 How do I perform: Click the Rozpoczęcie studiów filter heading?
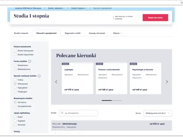23,98
